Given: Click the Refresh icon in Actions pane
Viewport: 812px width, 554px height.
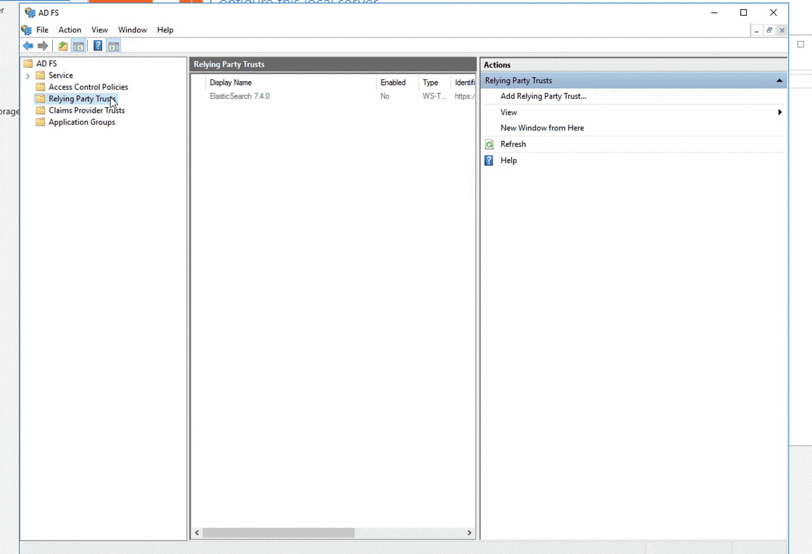Looking at the screenshot, I should pyautogui.click(x=489, y=144).
